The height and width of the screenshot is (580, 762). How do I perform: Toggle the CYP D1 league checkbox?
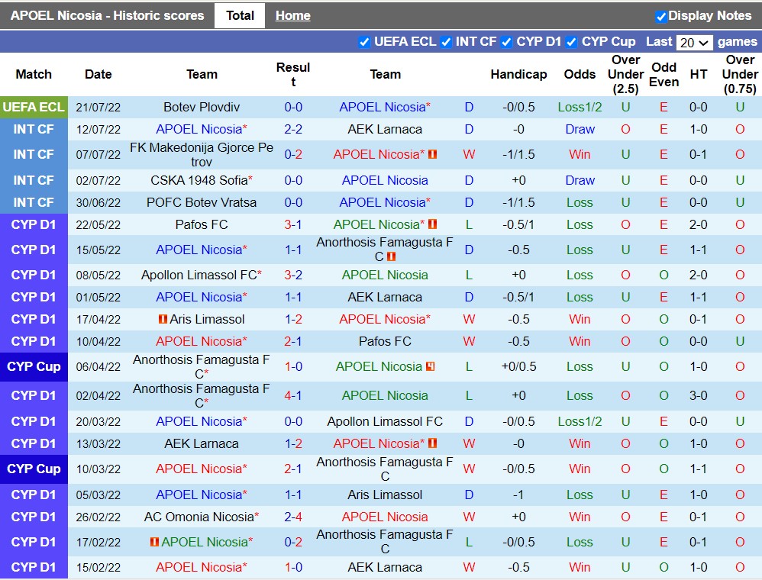pyautogui.click(x=506, y=42)
